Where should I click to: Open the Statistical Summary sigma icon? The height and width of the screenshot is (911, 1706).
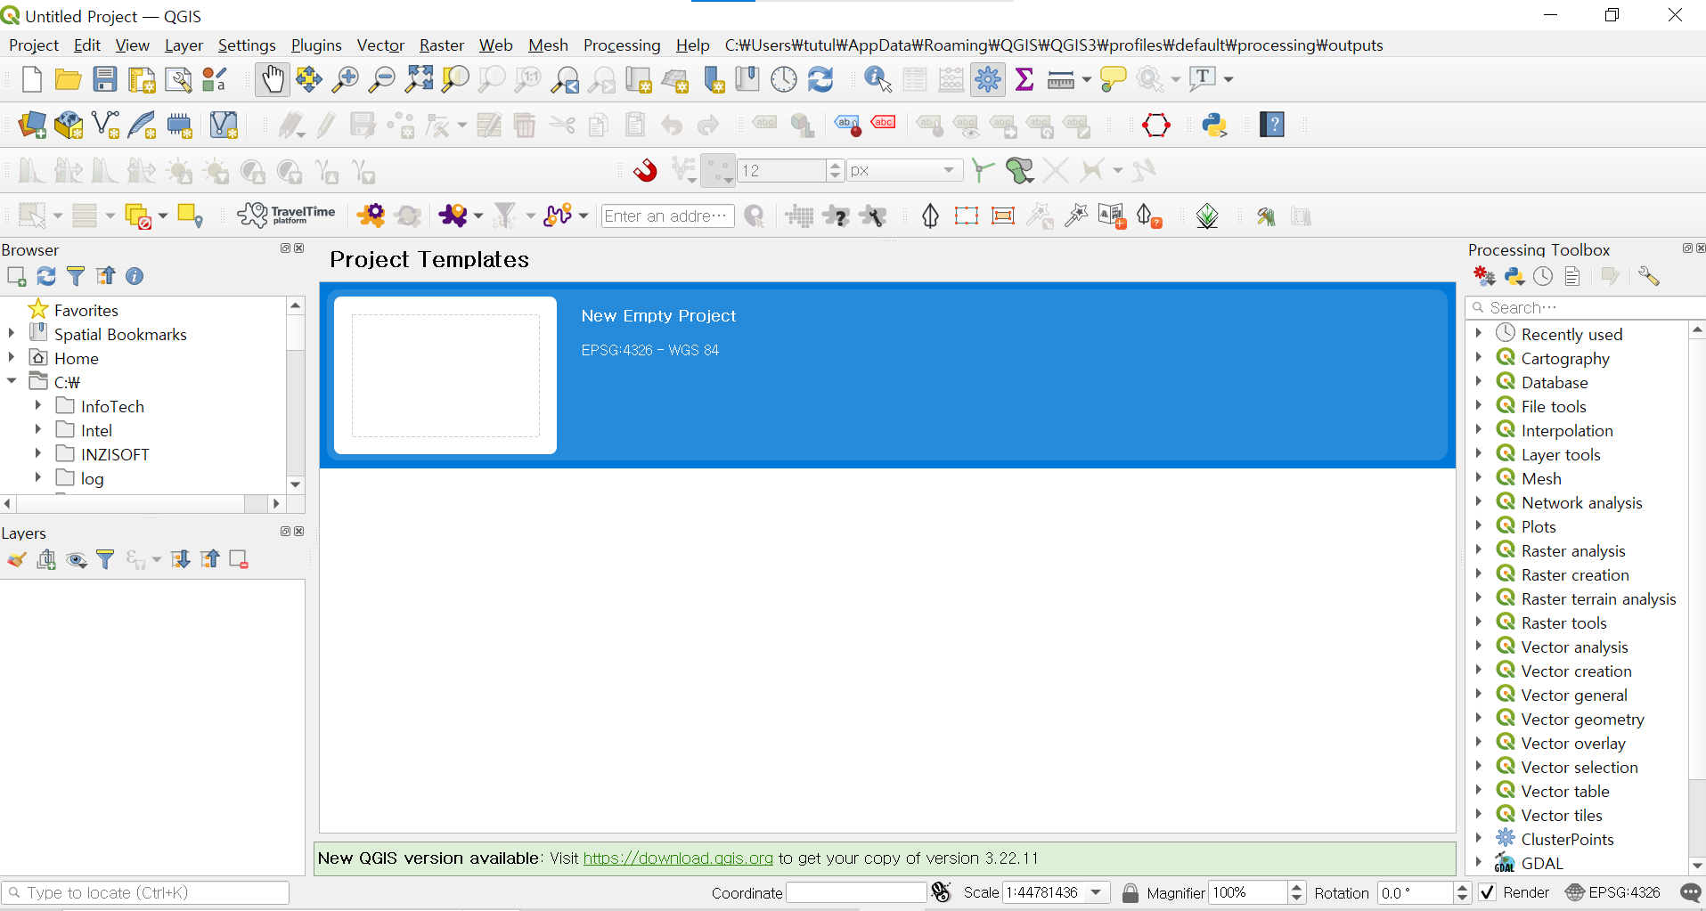coord(1024,79)
